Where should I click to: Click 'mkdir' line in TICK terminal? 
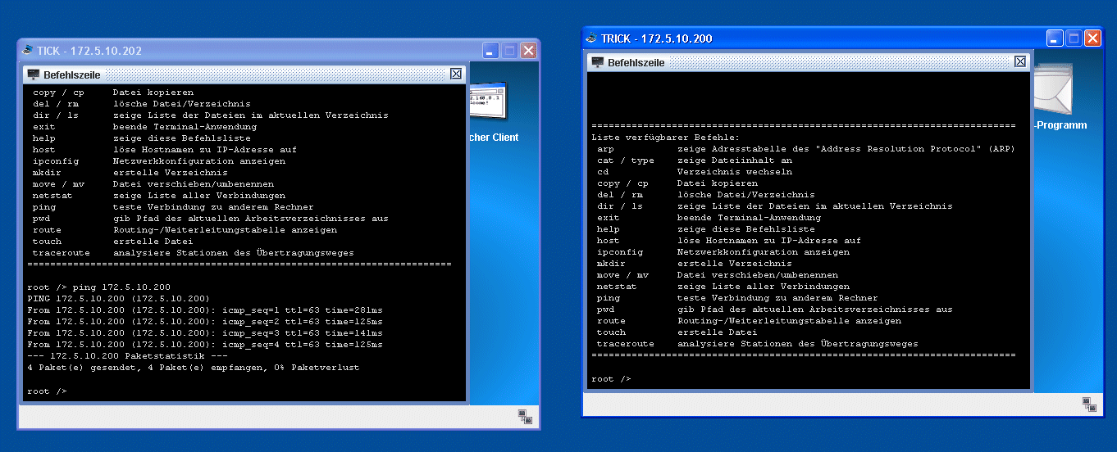click(130, 173)
